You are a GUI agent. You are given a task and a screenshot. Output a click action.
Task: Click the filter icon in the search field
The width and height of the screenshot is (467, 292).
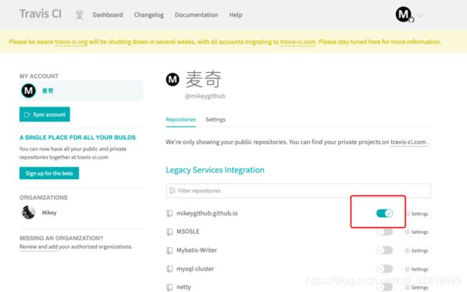click(x=172, y=191)
